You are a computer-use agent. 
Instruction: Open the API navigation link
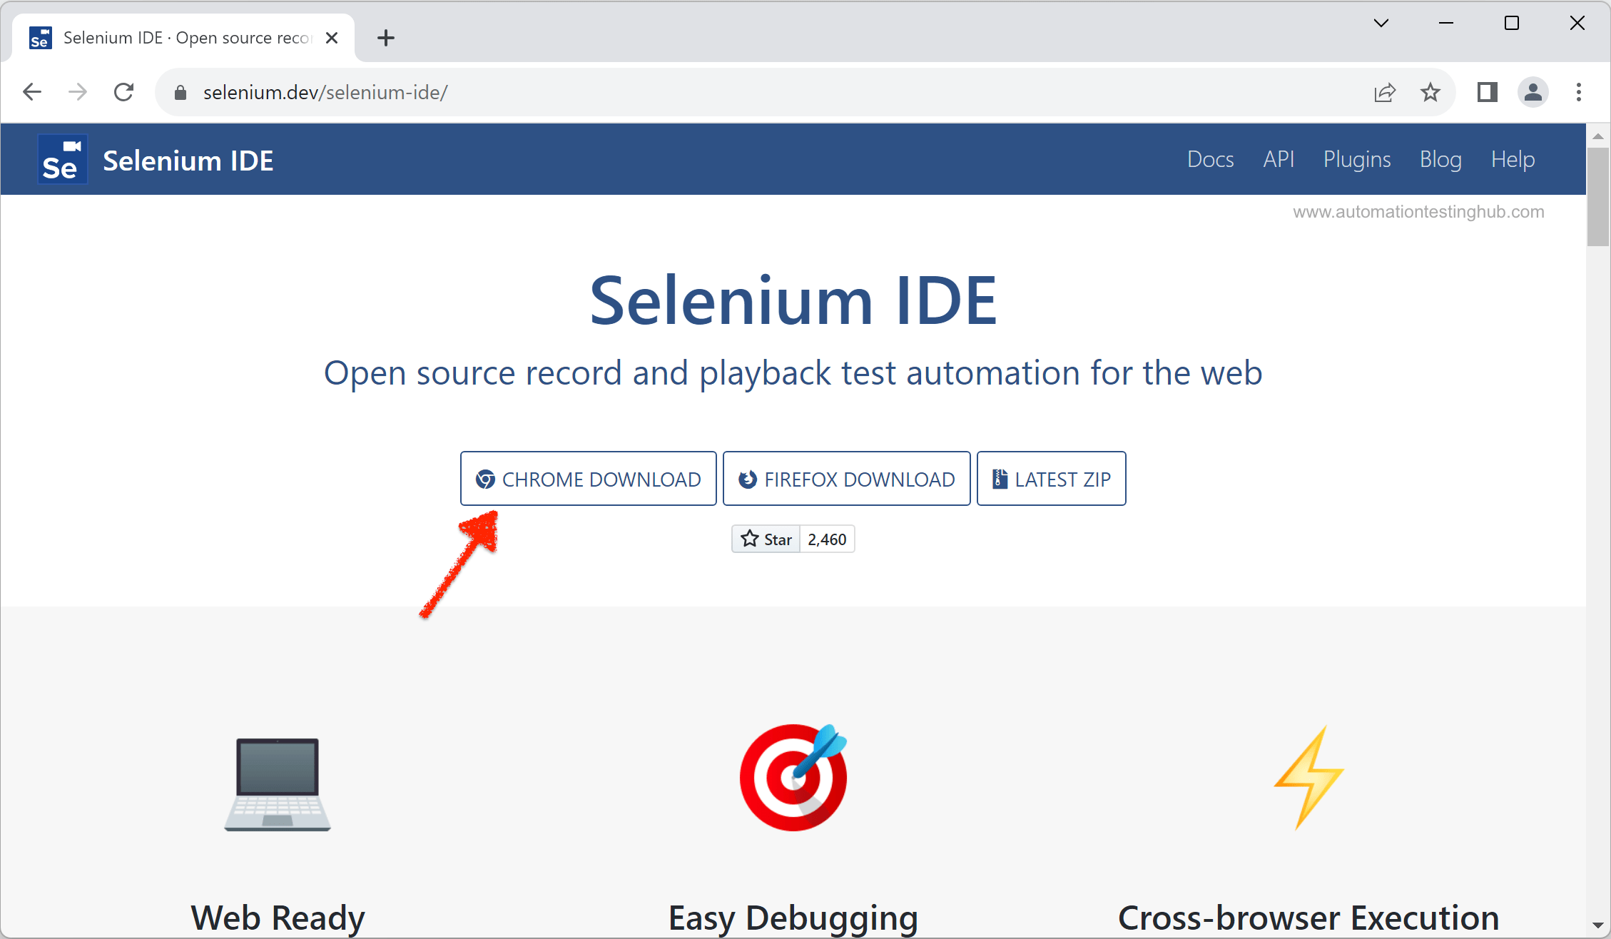[x=1279, y=159]
